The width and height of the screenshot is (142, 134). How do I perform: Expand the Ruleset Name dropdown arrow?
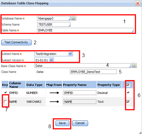(x=70, y=54)
